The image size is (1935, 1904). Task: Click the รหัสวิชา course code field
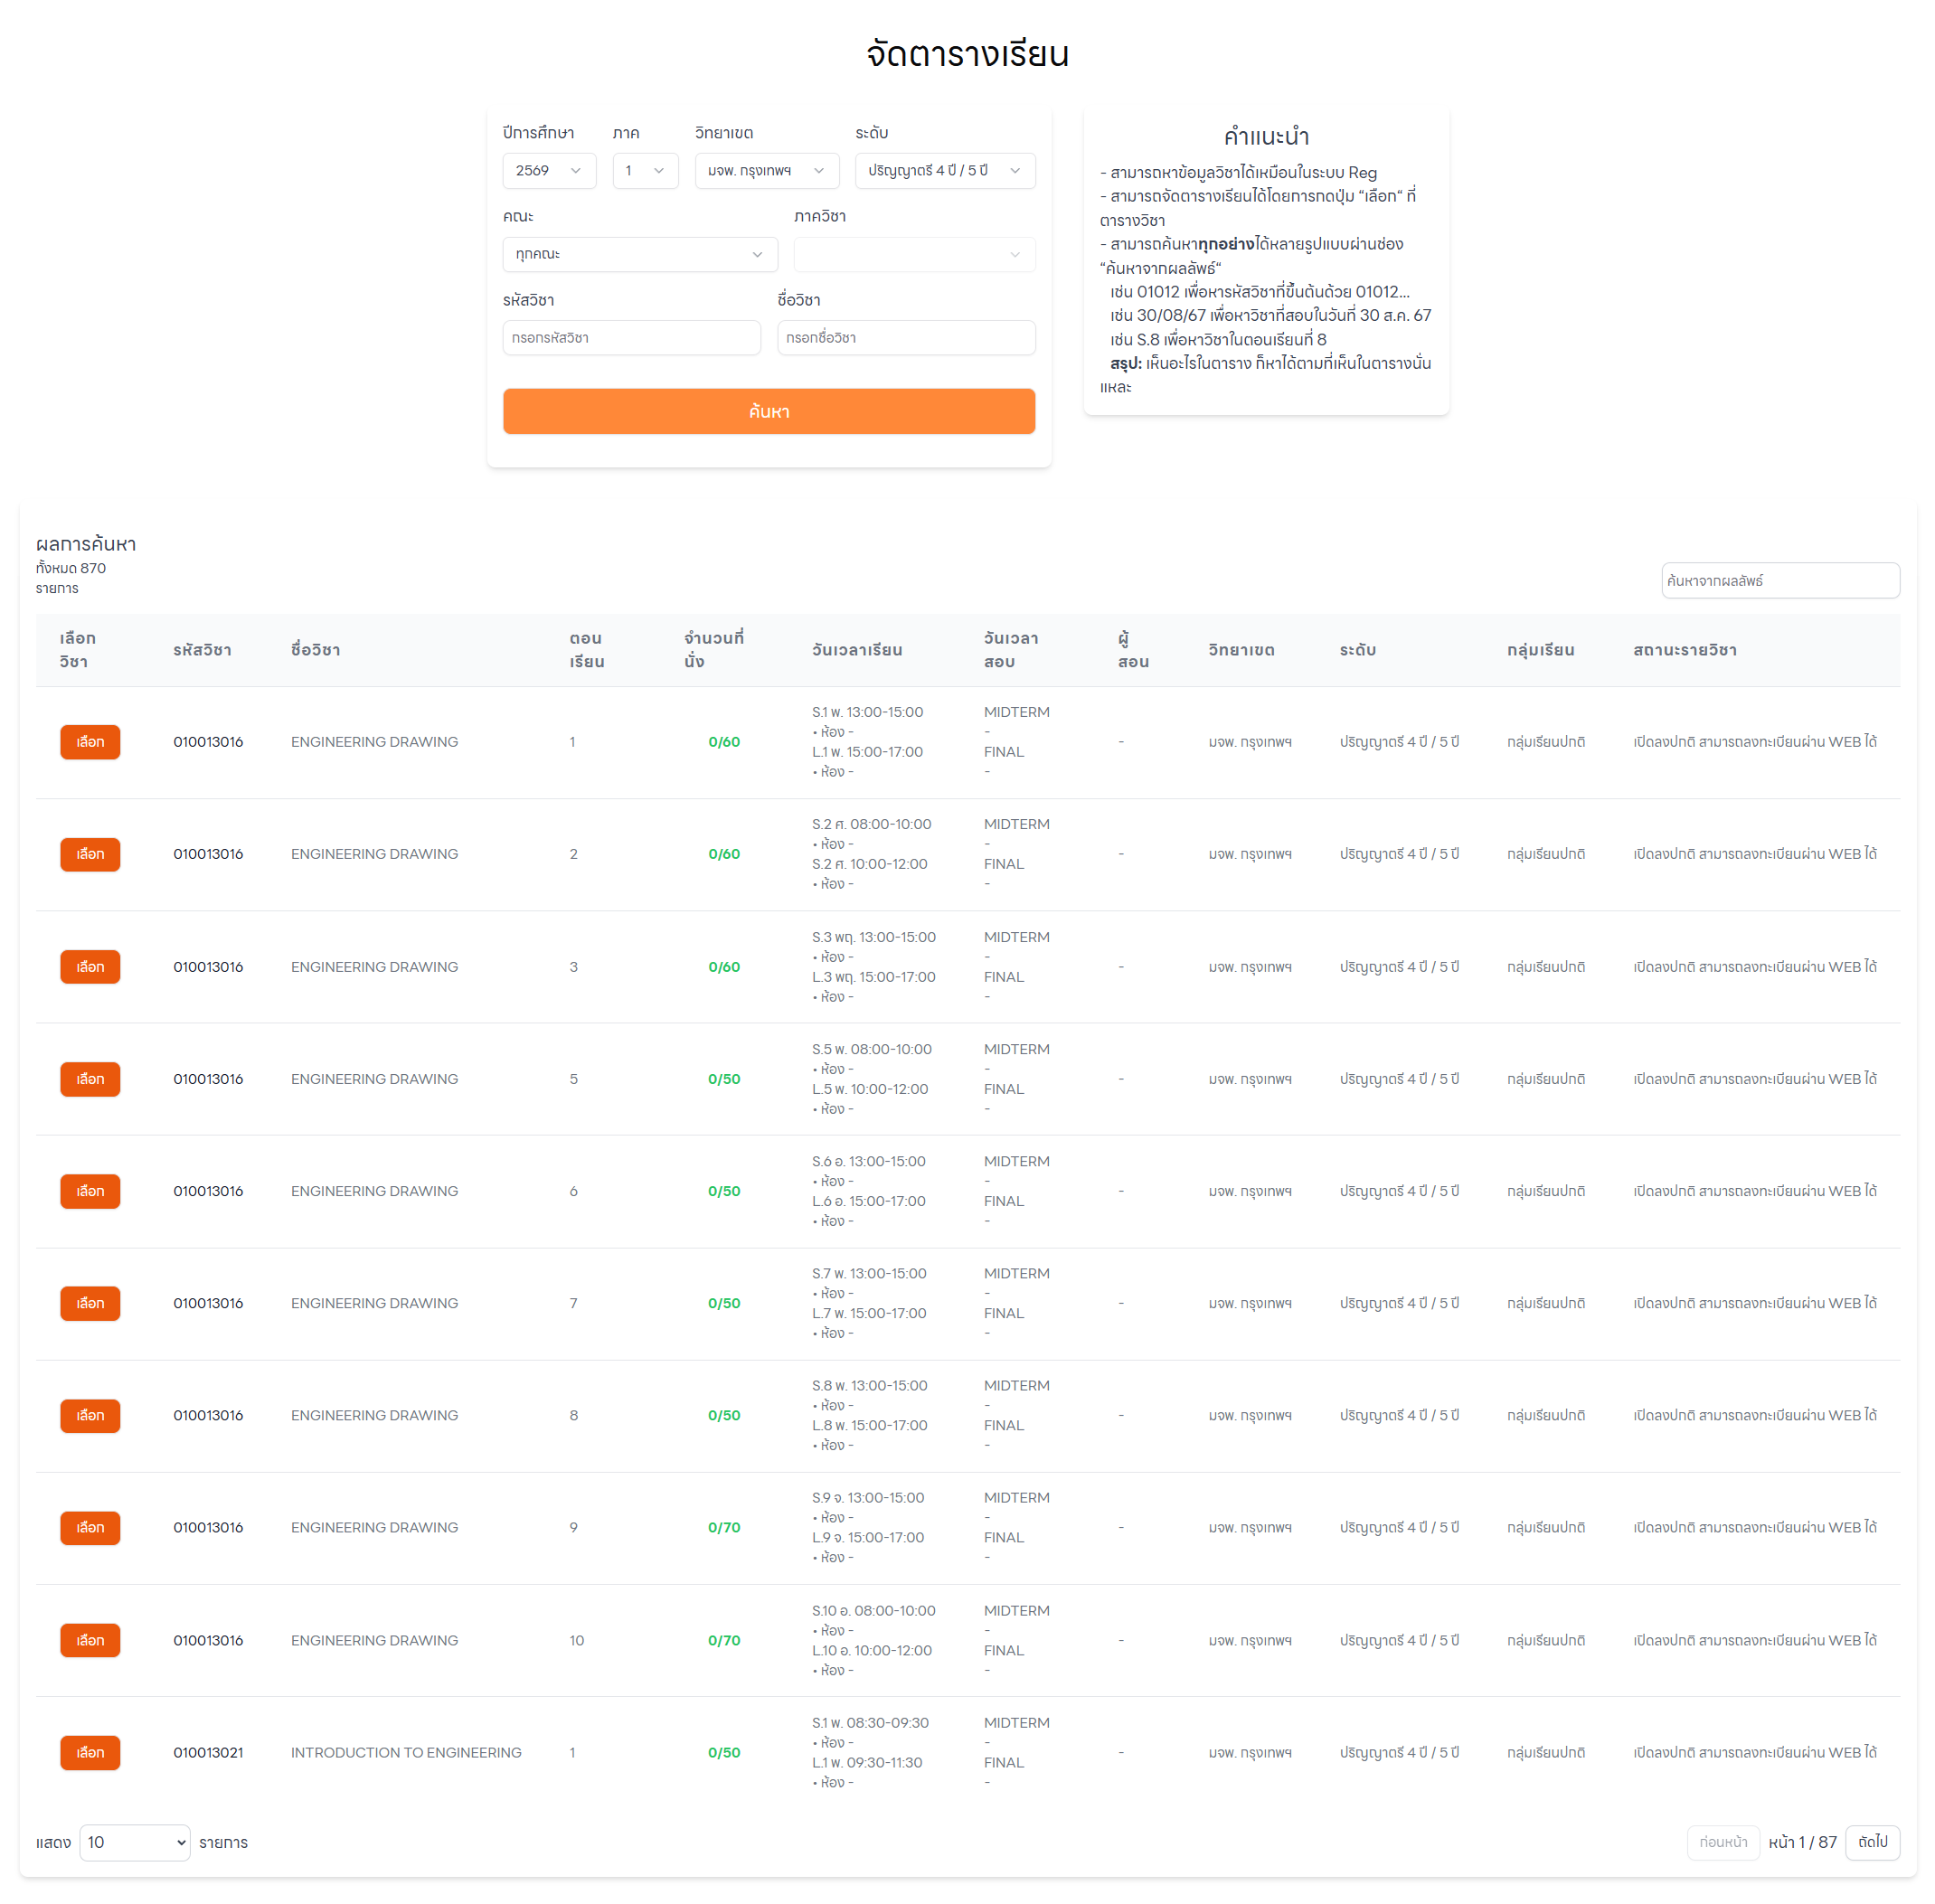(631, 338)
